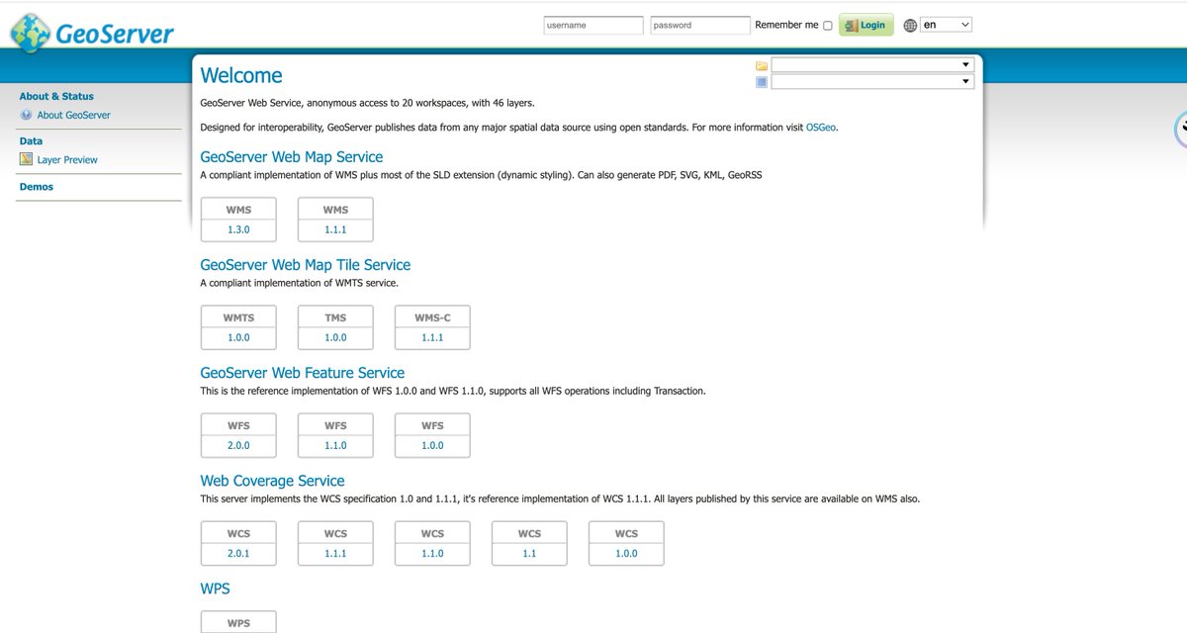The height and width of the screenshot is (633, 1187).
Task: Expand the layer selector dropdown
Action: (872, 81)
